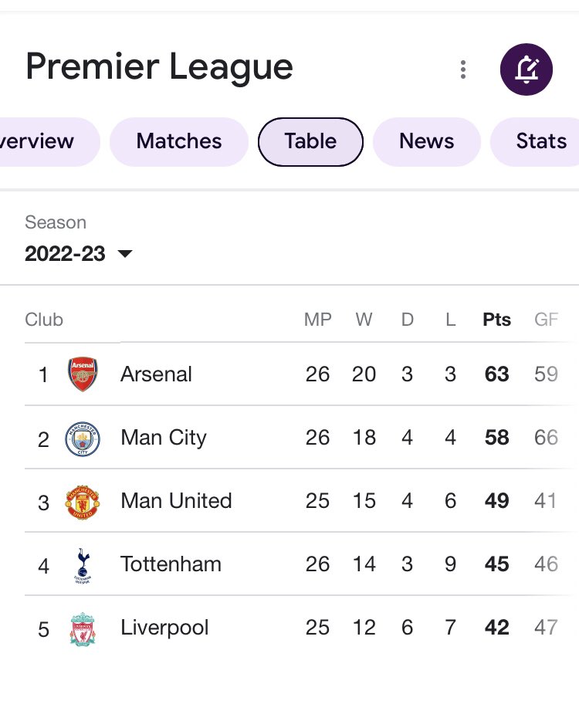Switch to the Matches tab
The image size is (579, 711).
coord(179,141)
